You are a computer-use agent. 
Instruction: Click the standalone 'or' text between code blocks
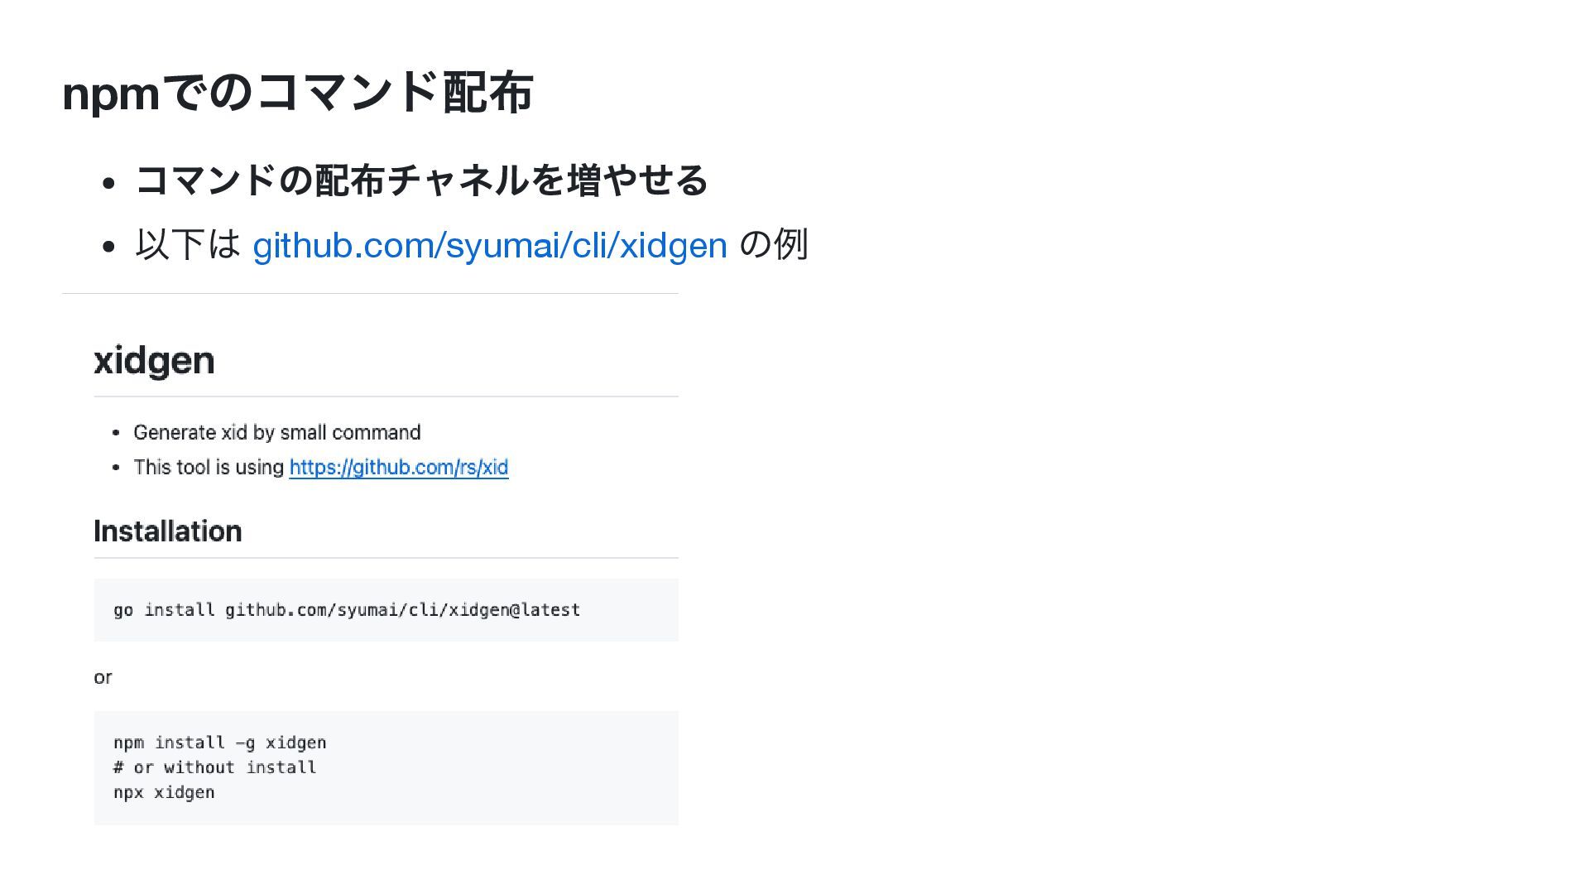click(103, 678)
